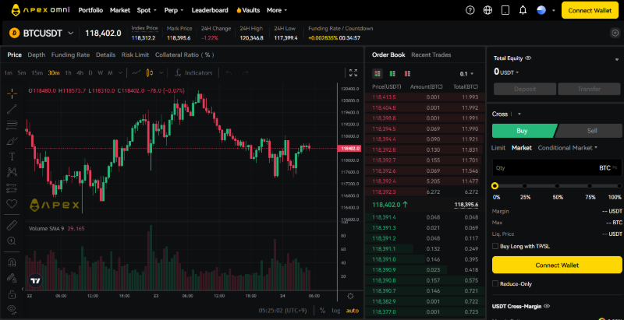The image size is (624, 320).
Task: Hide all drawings with the eye icon
Action: [12, 309]
